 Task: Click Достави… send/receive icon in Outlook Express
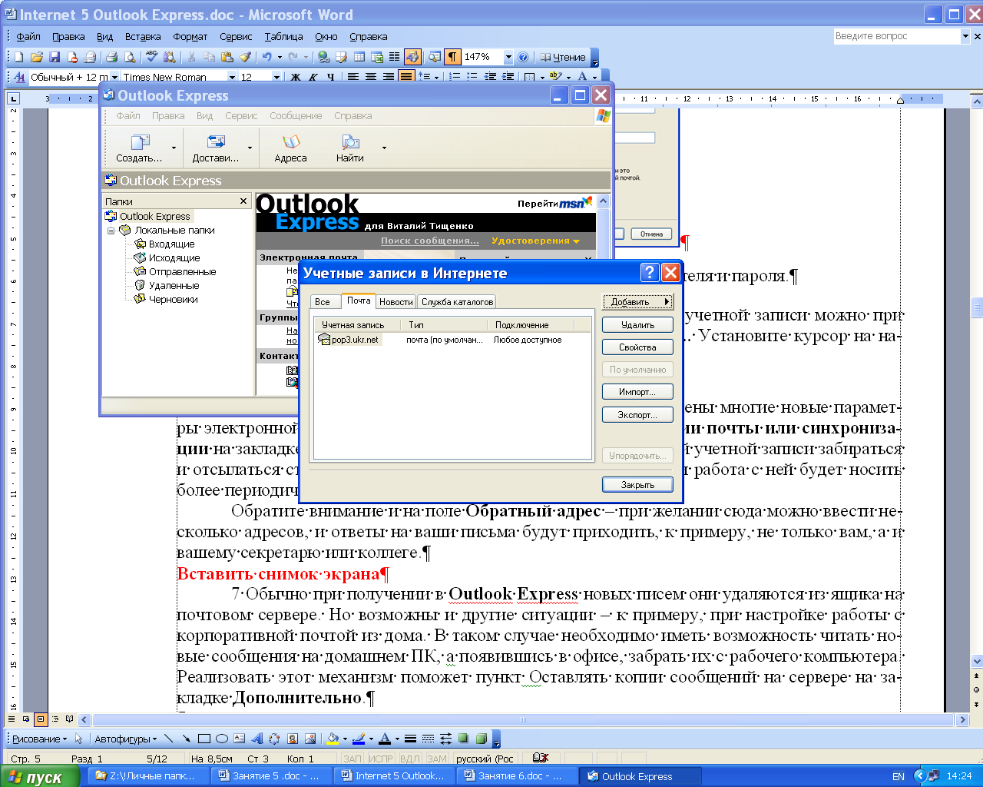[x=216, y=148]
